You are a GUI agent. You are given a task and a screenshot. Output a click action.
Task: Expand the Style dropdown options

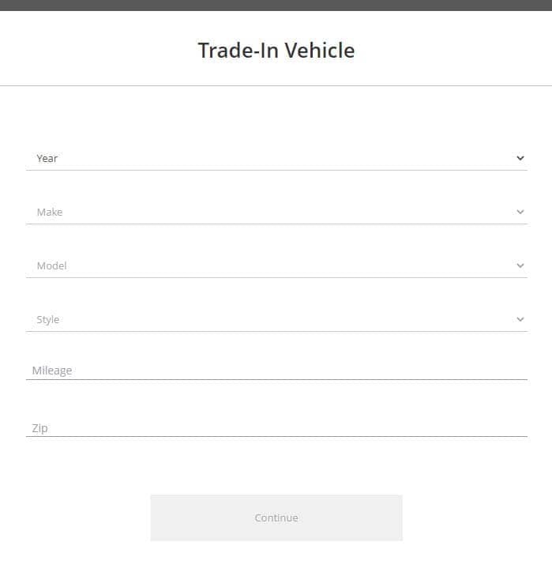coord(276,319)
